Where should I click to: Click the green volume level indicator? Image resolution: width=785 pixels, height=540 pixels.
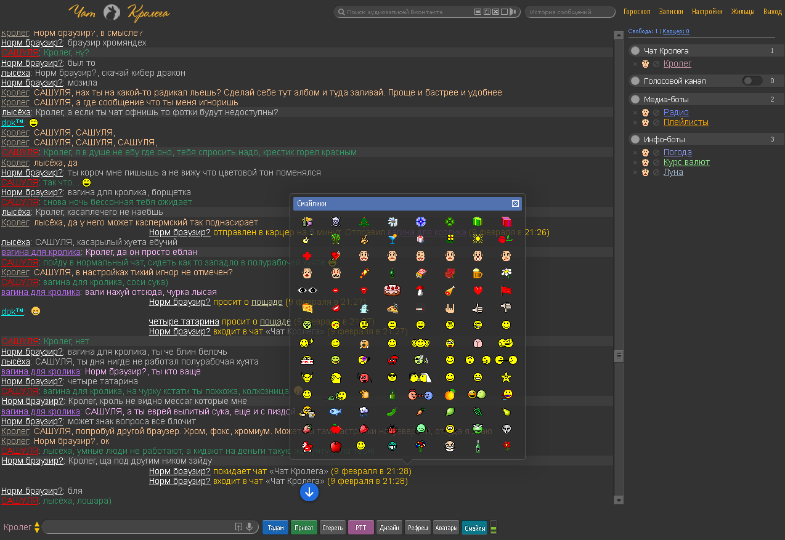(x=494, y=528)
